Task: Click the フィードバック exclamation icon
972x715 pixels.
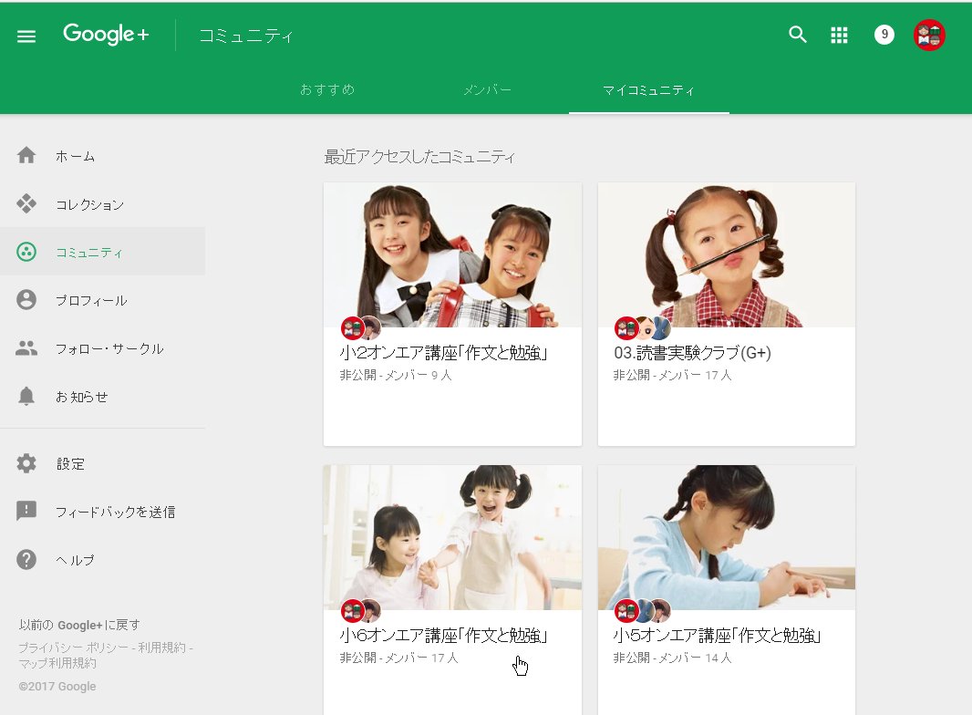Action: click(26, 511)
